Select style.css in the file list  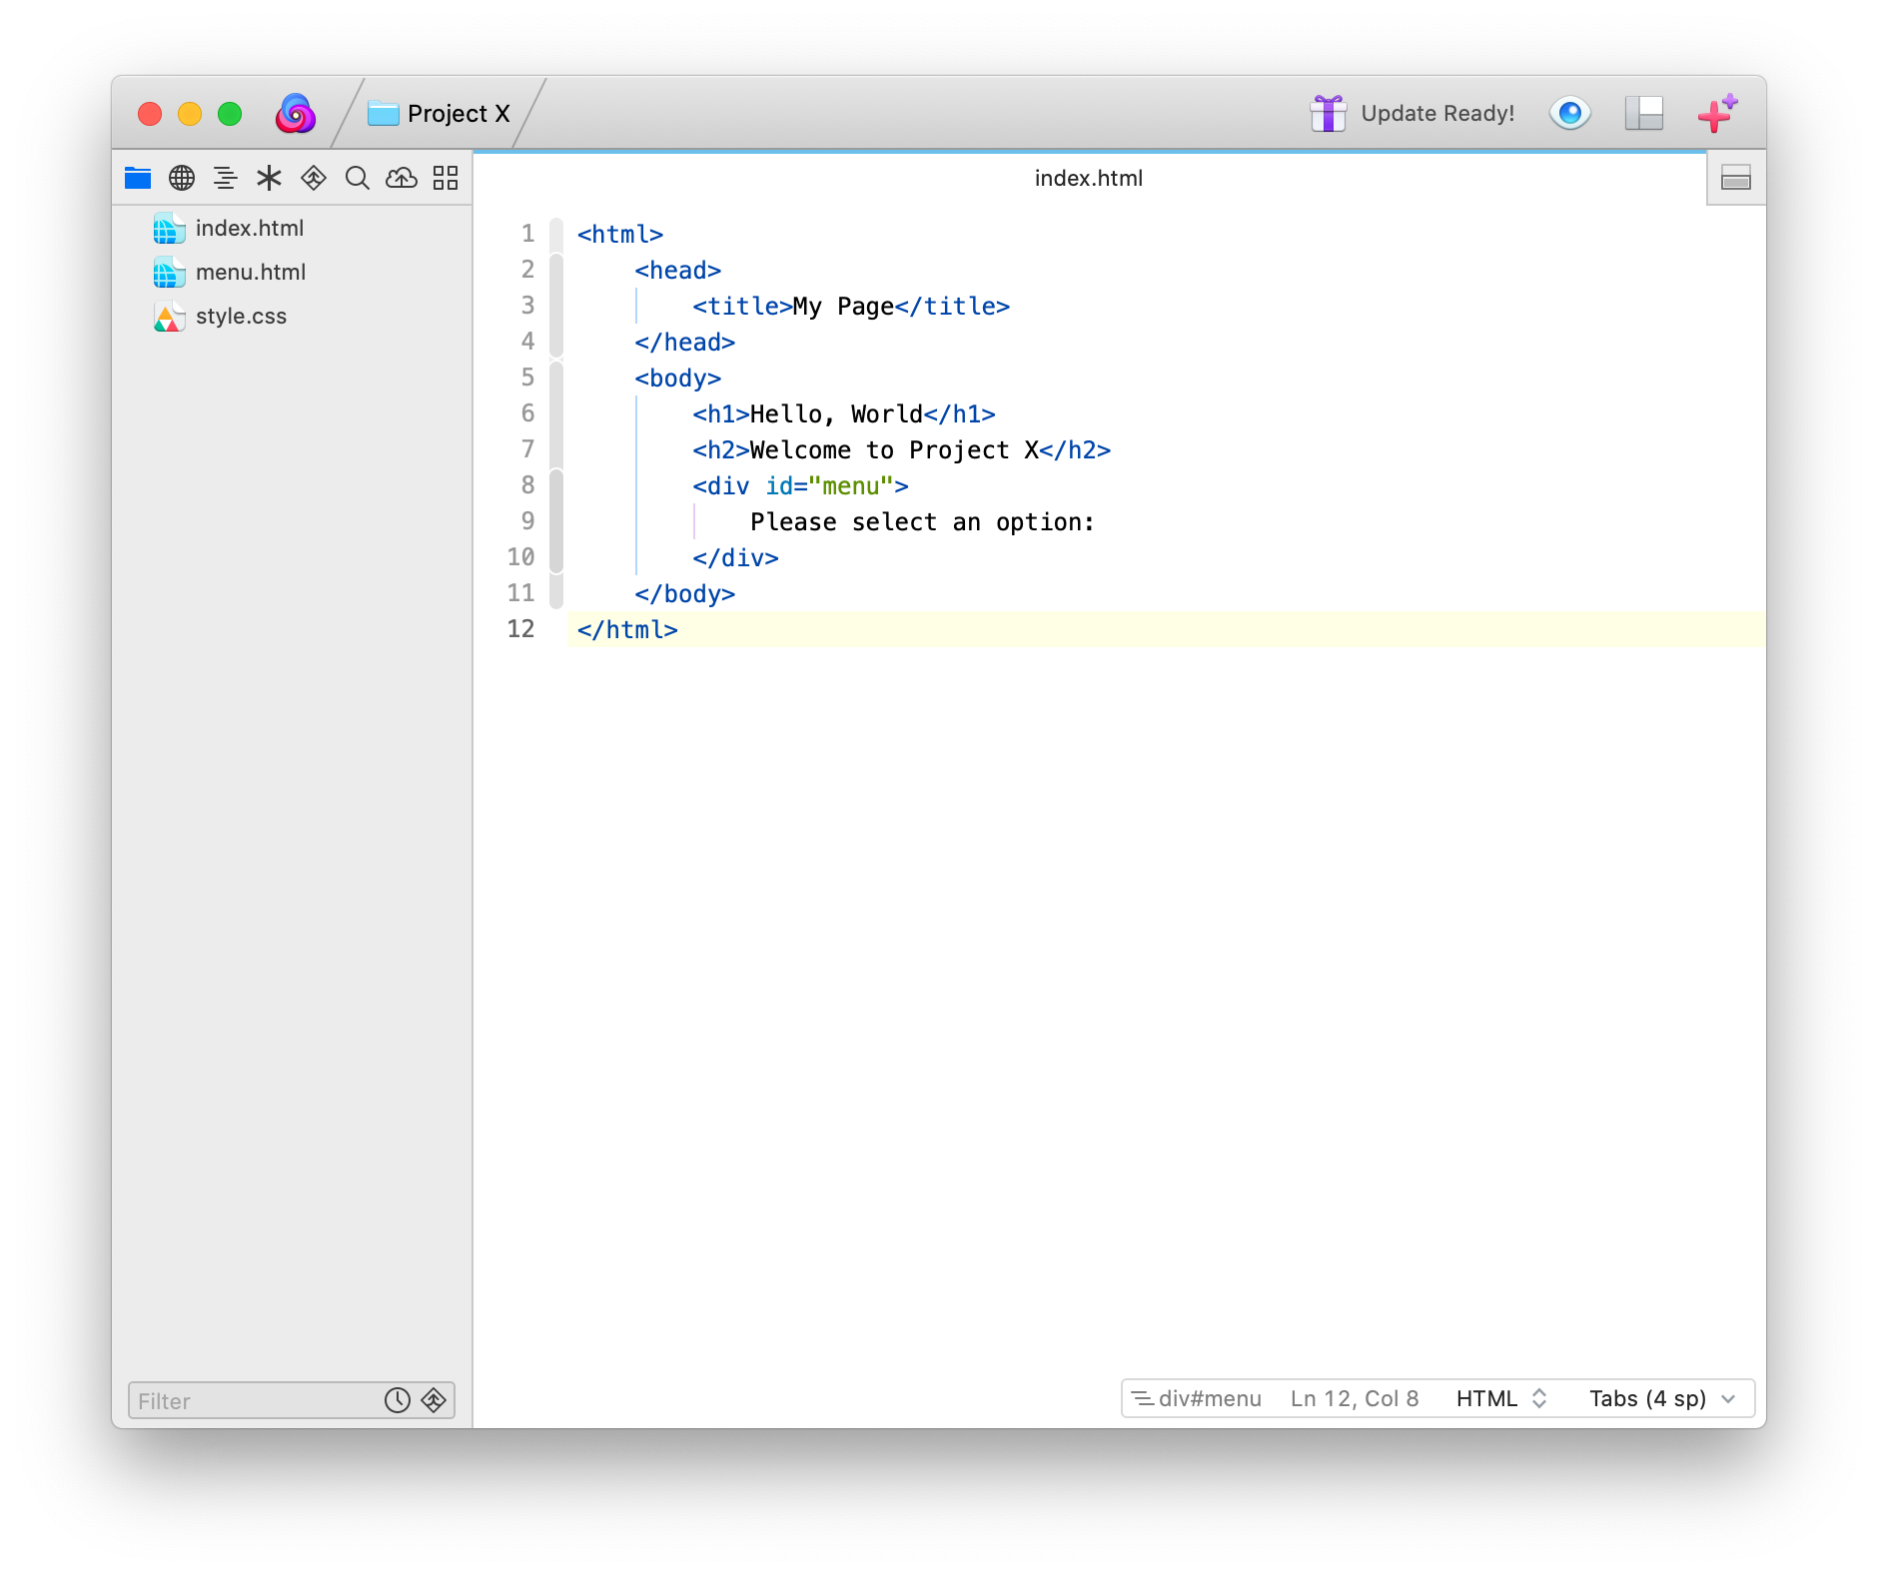click(292, 316)
